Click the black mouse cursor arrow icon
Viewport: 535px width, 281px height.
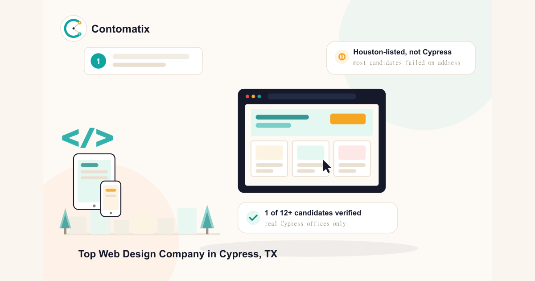[x=326, y=166]
